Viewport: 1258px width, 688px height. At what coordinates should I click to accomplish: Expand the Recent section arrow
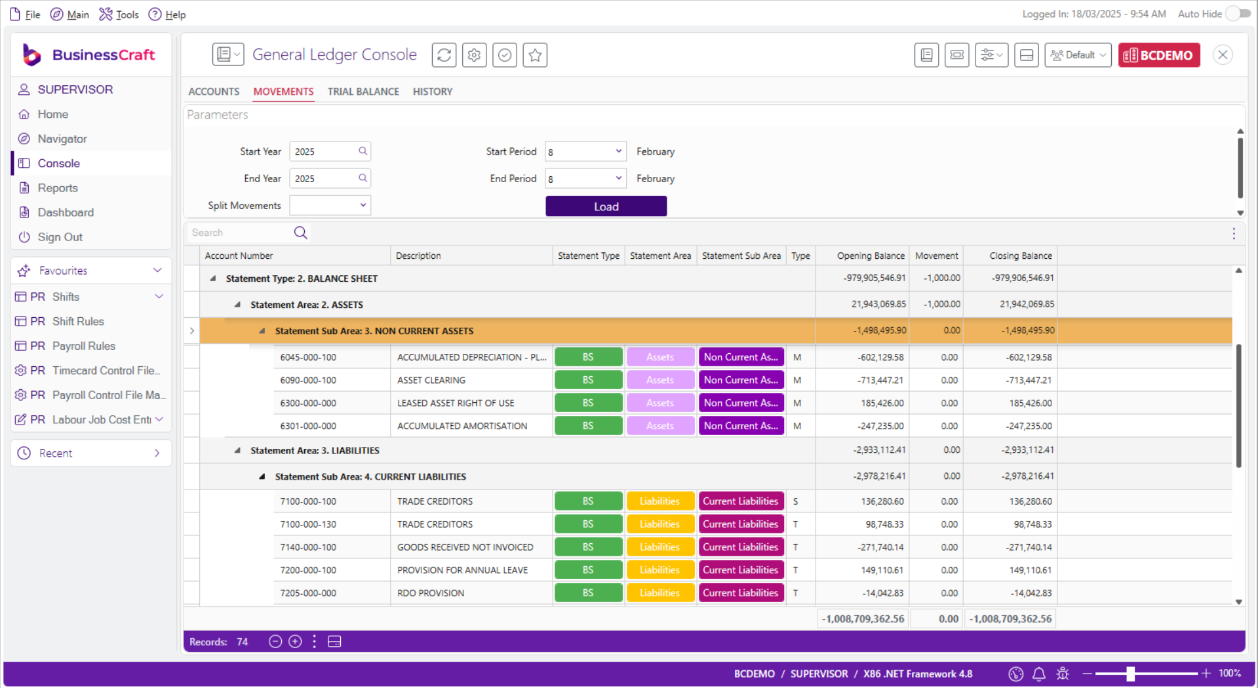click(x=157, y=453)
